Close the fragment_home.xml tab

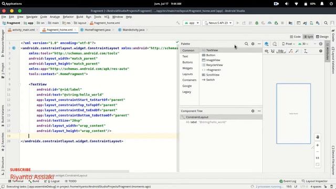tap(76, 30)
